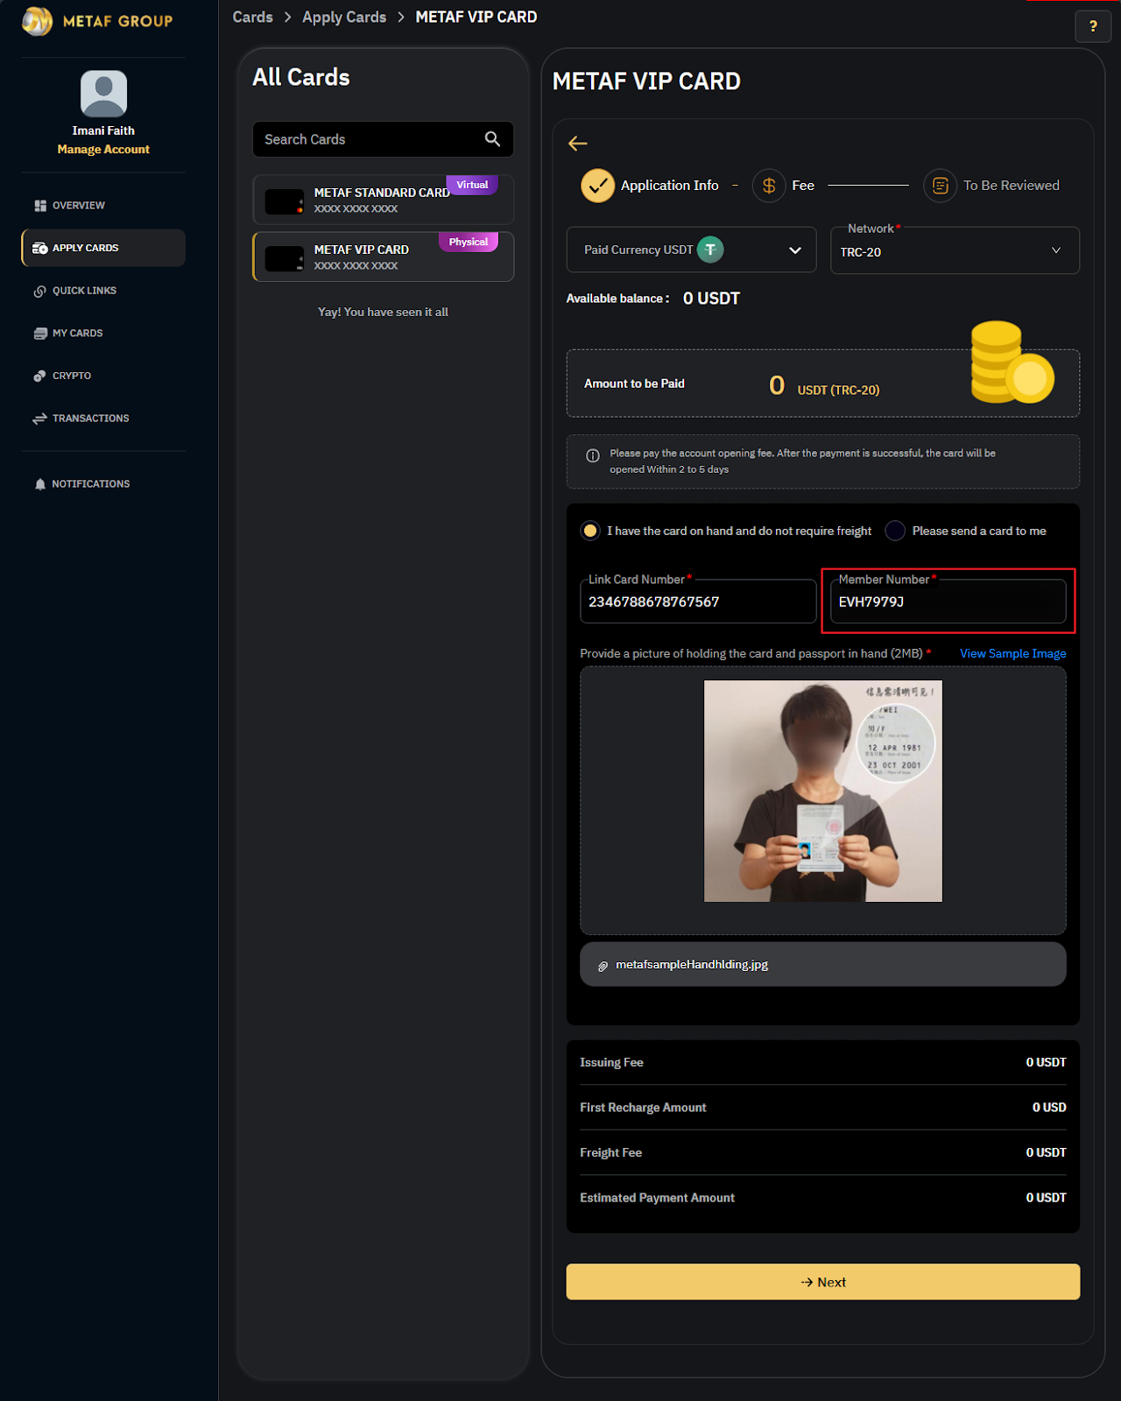Open My Cards menu item
This screenshot has height=1401, width=1121.
coord(103,334)
